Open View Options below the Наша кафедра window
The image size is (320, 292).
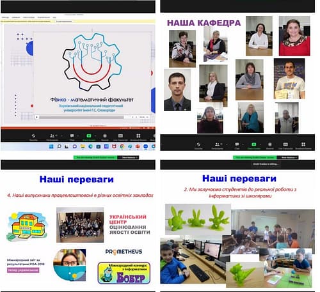click(288, 158)
